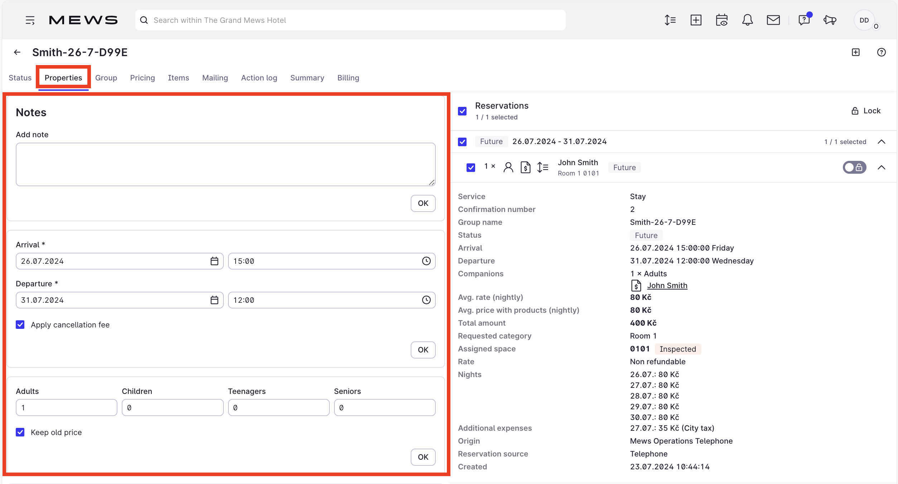Click the billing document icon next to John Smith

coord(525,167)
